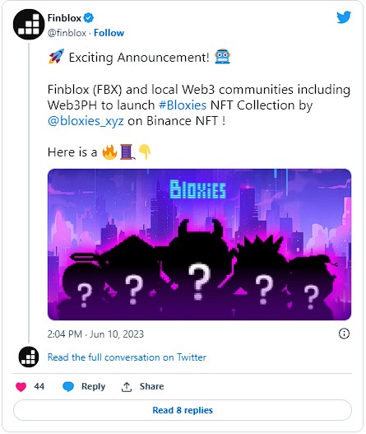Click the @finblox handle

point(67,33)
